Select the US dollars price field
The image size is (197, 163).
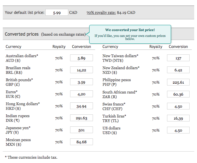pos(178,130)
